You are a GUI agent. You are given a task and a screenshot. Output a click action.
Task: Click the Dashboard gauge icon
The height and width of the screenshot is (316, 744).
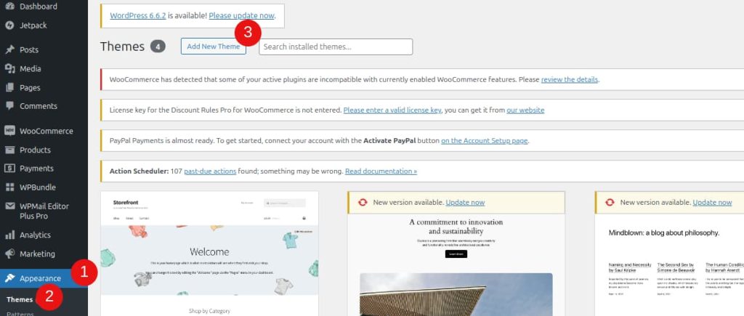(9, 7)
